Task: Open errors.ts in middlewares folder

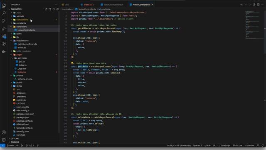Action: tap(22, 47)
